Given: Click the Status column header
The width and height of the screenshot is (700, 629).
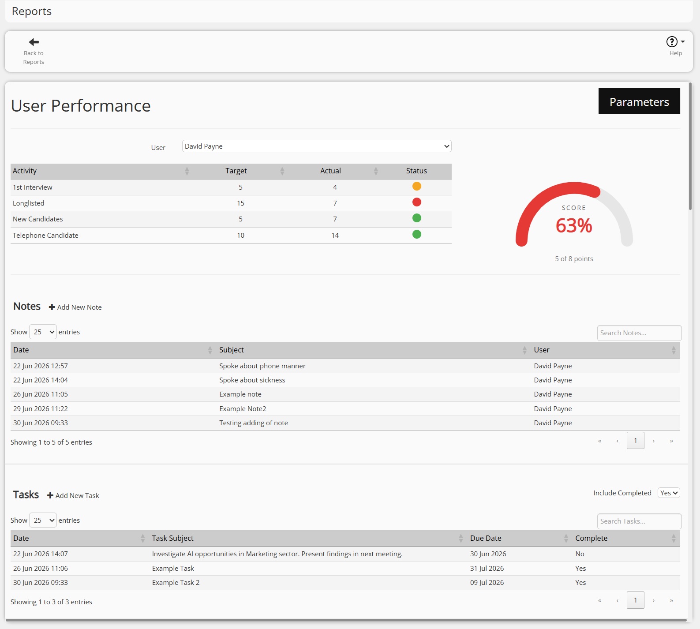Looking at the screenshot, I should [x=416, y=171].
